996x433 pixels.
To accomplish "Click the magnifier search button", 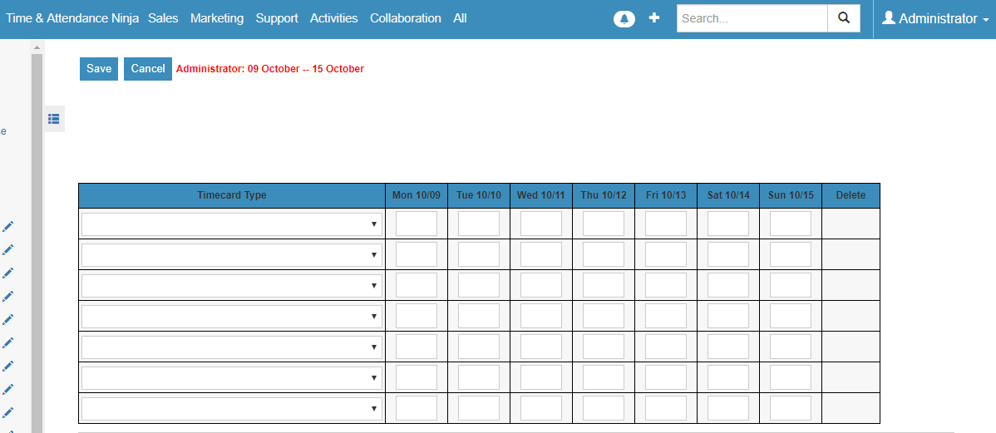I will (x=844, y=18).
